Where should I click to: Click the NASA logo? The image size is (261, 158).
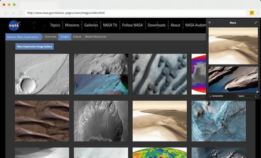[x=14, y=25]
